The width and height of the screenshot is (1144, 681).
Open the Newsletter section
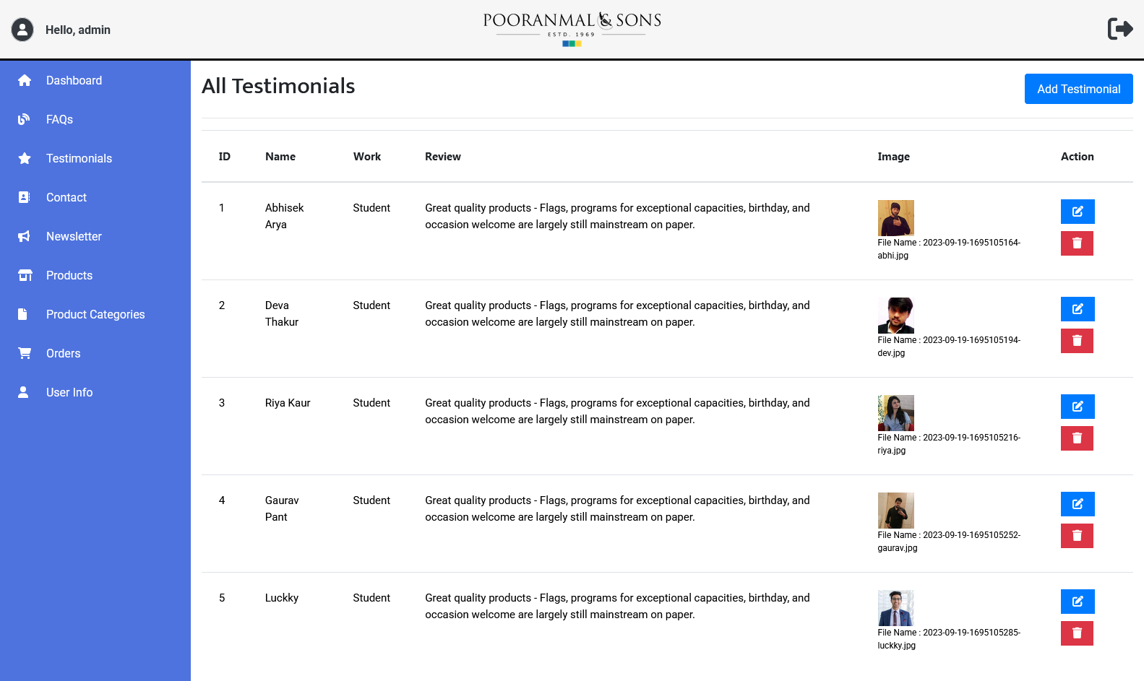click(x=74, y=236)
